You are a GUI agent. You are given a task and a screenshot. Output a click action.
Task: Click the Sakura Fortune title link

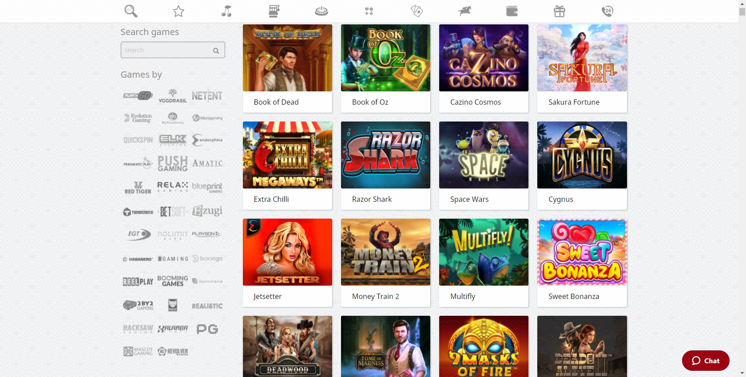(574, 102)
